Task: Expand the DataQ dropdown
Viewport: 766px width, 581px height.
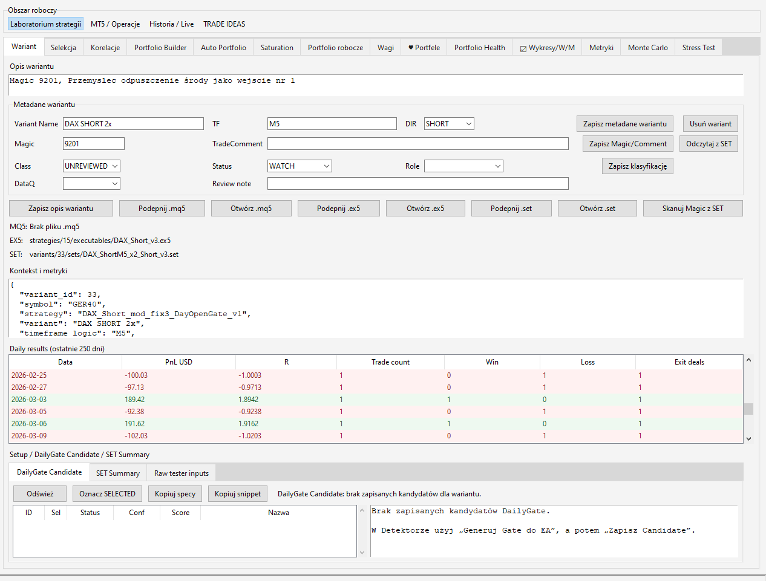Action: click(x=91, y=184)
